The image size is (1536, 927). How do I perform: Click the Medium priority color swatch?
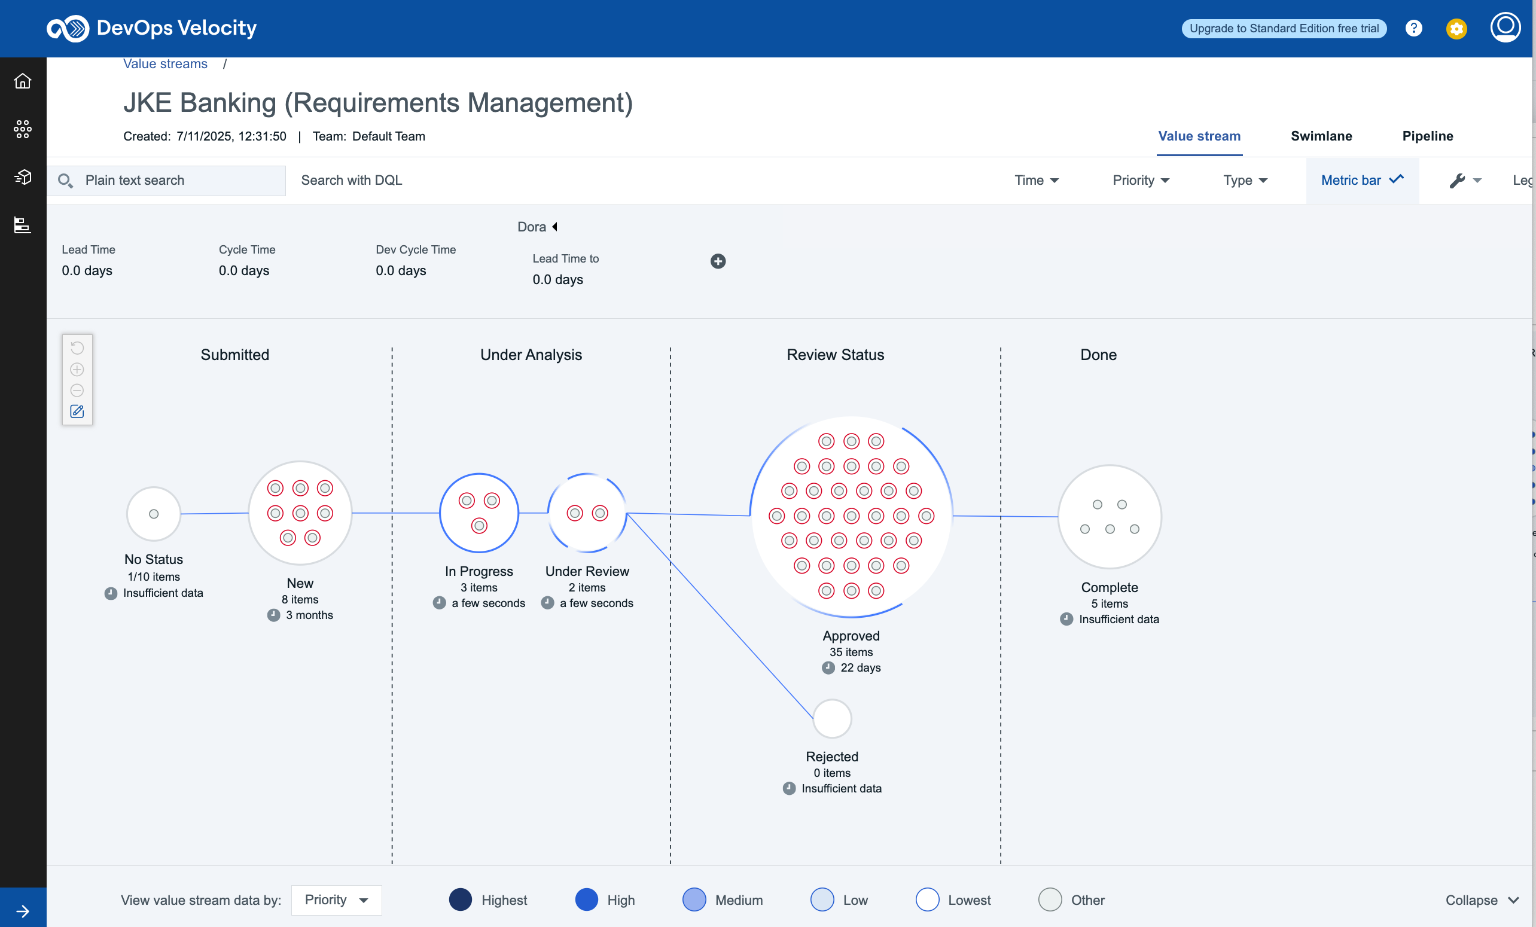pyautogui.click(x=694, y=899)
